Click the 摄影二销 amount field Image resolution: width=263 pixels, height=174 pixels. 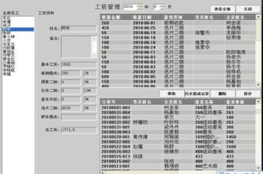[x=71, y=82]
